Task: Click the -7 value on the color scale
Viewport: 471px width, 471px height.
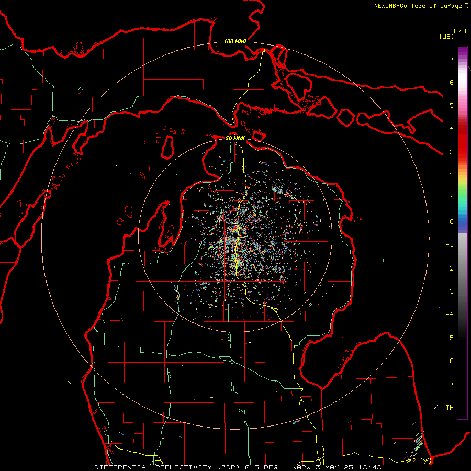Action: 450,384
